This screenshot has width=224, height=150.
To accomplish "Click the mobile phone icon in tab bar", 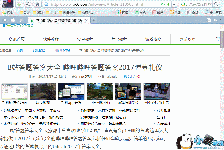I will click(21, 20).
